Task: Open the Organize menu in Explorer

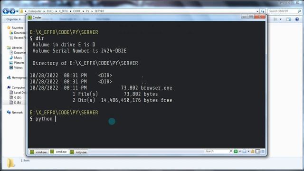Action: click(x=13, y=19)
